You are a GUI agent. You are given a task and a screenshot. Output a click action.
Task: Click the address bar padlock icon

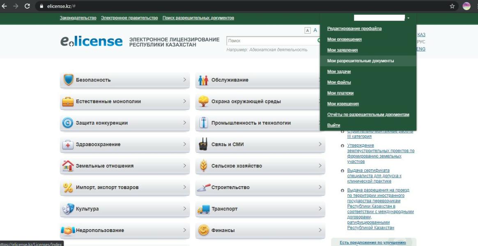42,6
